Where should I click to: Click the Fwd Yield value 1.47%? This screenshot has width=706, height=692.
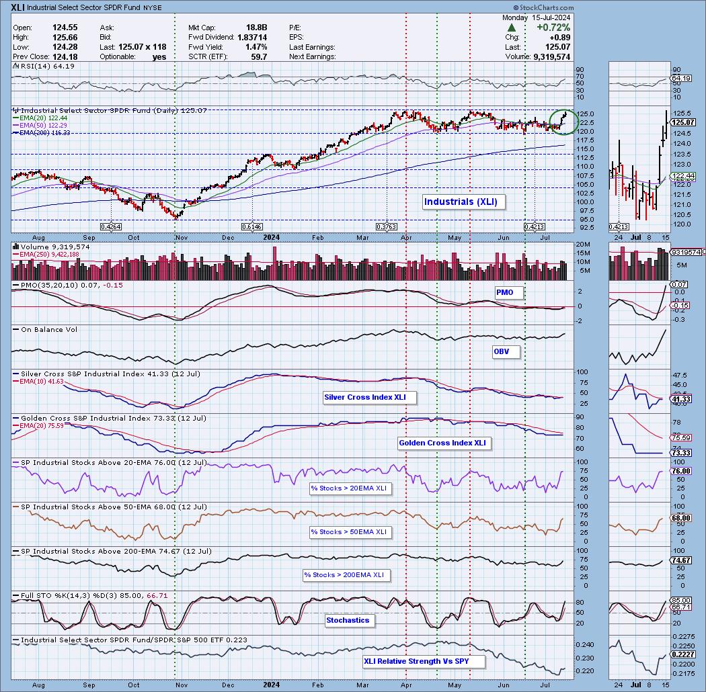(x=256, y=47)
